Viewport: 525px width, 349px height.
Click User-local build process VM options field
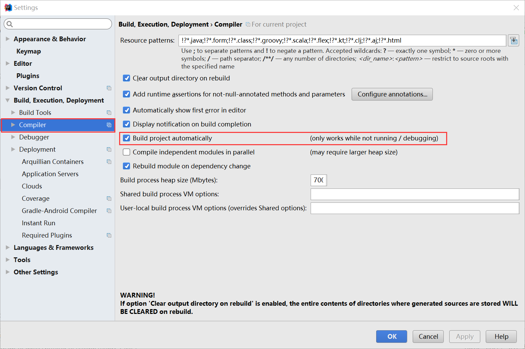coord(415,208)
